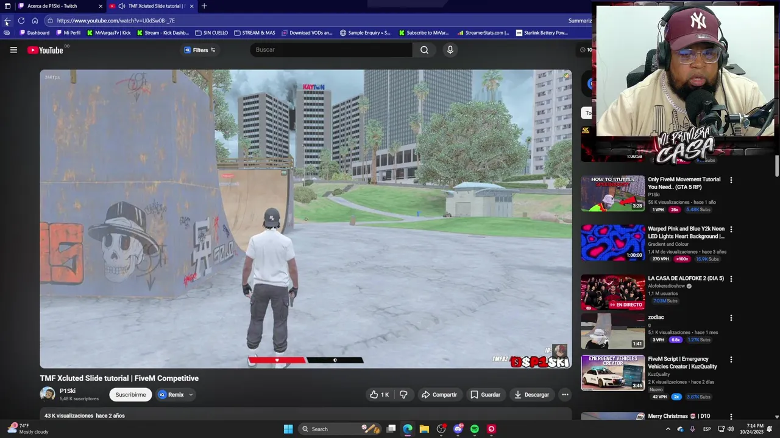Open options for Only FiveM Movement Tutorial video
Image resolution: width=780 pixels, height=438 pixels.
click(731, 180)
